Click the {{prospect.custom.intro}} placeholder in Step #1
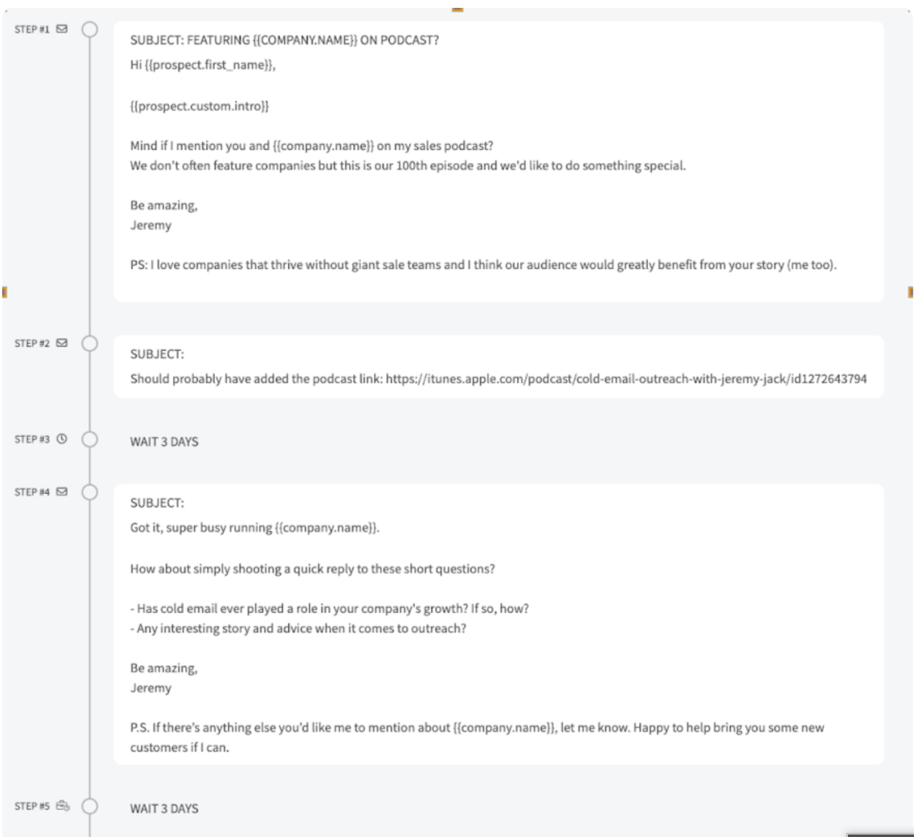 (x=199, y=106)
